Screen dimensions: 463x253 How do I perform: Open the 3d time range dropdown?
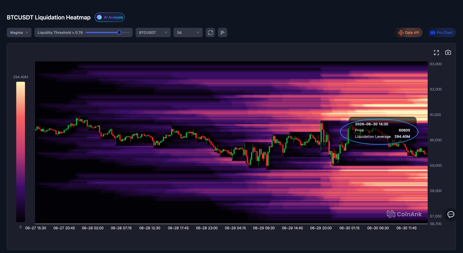188,32
